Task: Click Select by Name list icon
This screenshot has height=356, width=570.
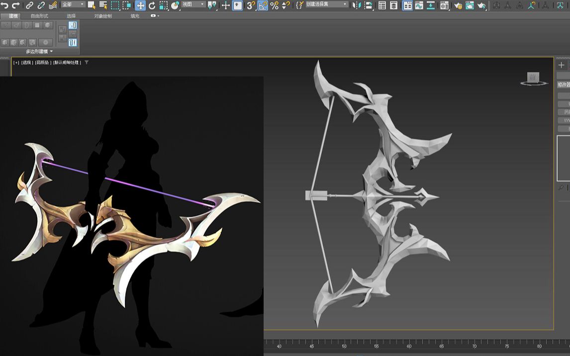Action: click(x=103, y=5)
